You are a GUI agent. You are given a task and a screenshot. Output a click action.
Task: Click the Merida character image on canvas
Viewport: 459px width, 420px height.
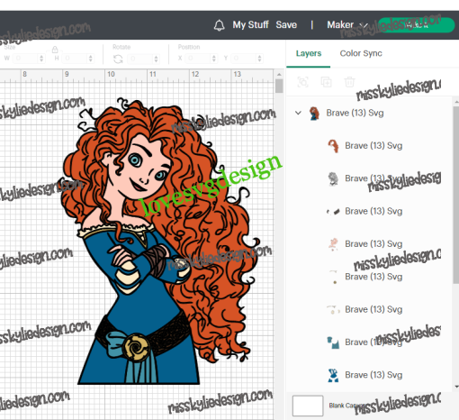tap(160, 241)
